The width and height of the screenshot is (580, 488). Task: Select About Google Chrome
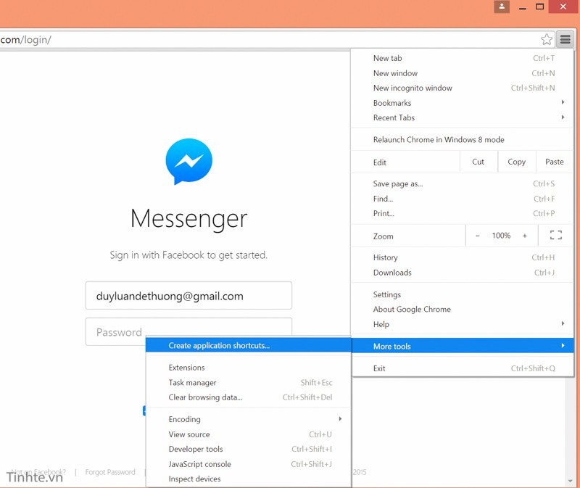[x=463, y=310]
